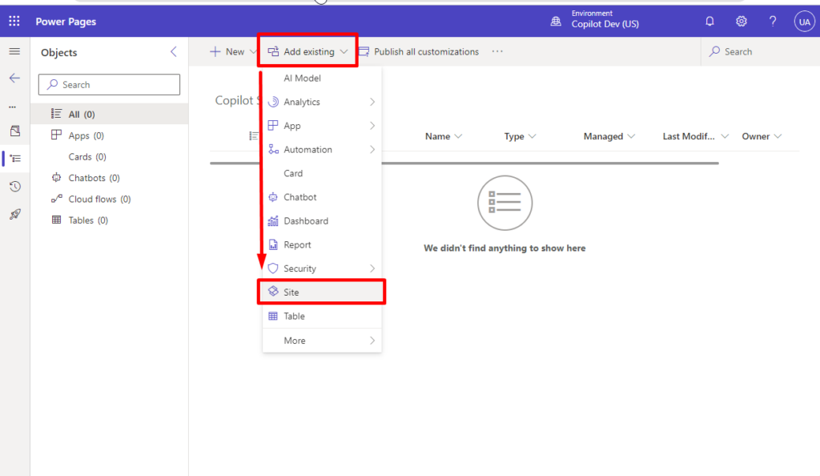Click the Power Pages app title

tap(66, 22)
